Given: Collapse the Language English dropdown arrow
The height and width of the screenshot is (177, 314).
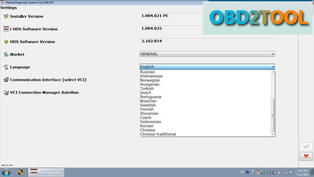Looking at the screenshot, I should coord(273,67).
